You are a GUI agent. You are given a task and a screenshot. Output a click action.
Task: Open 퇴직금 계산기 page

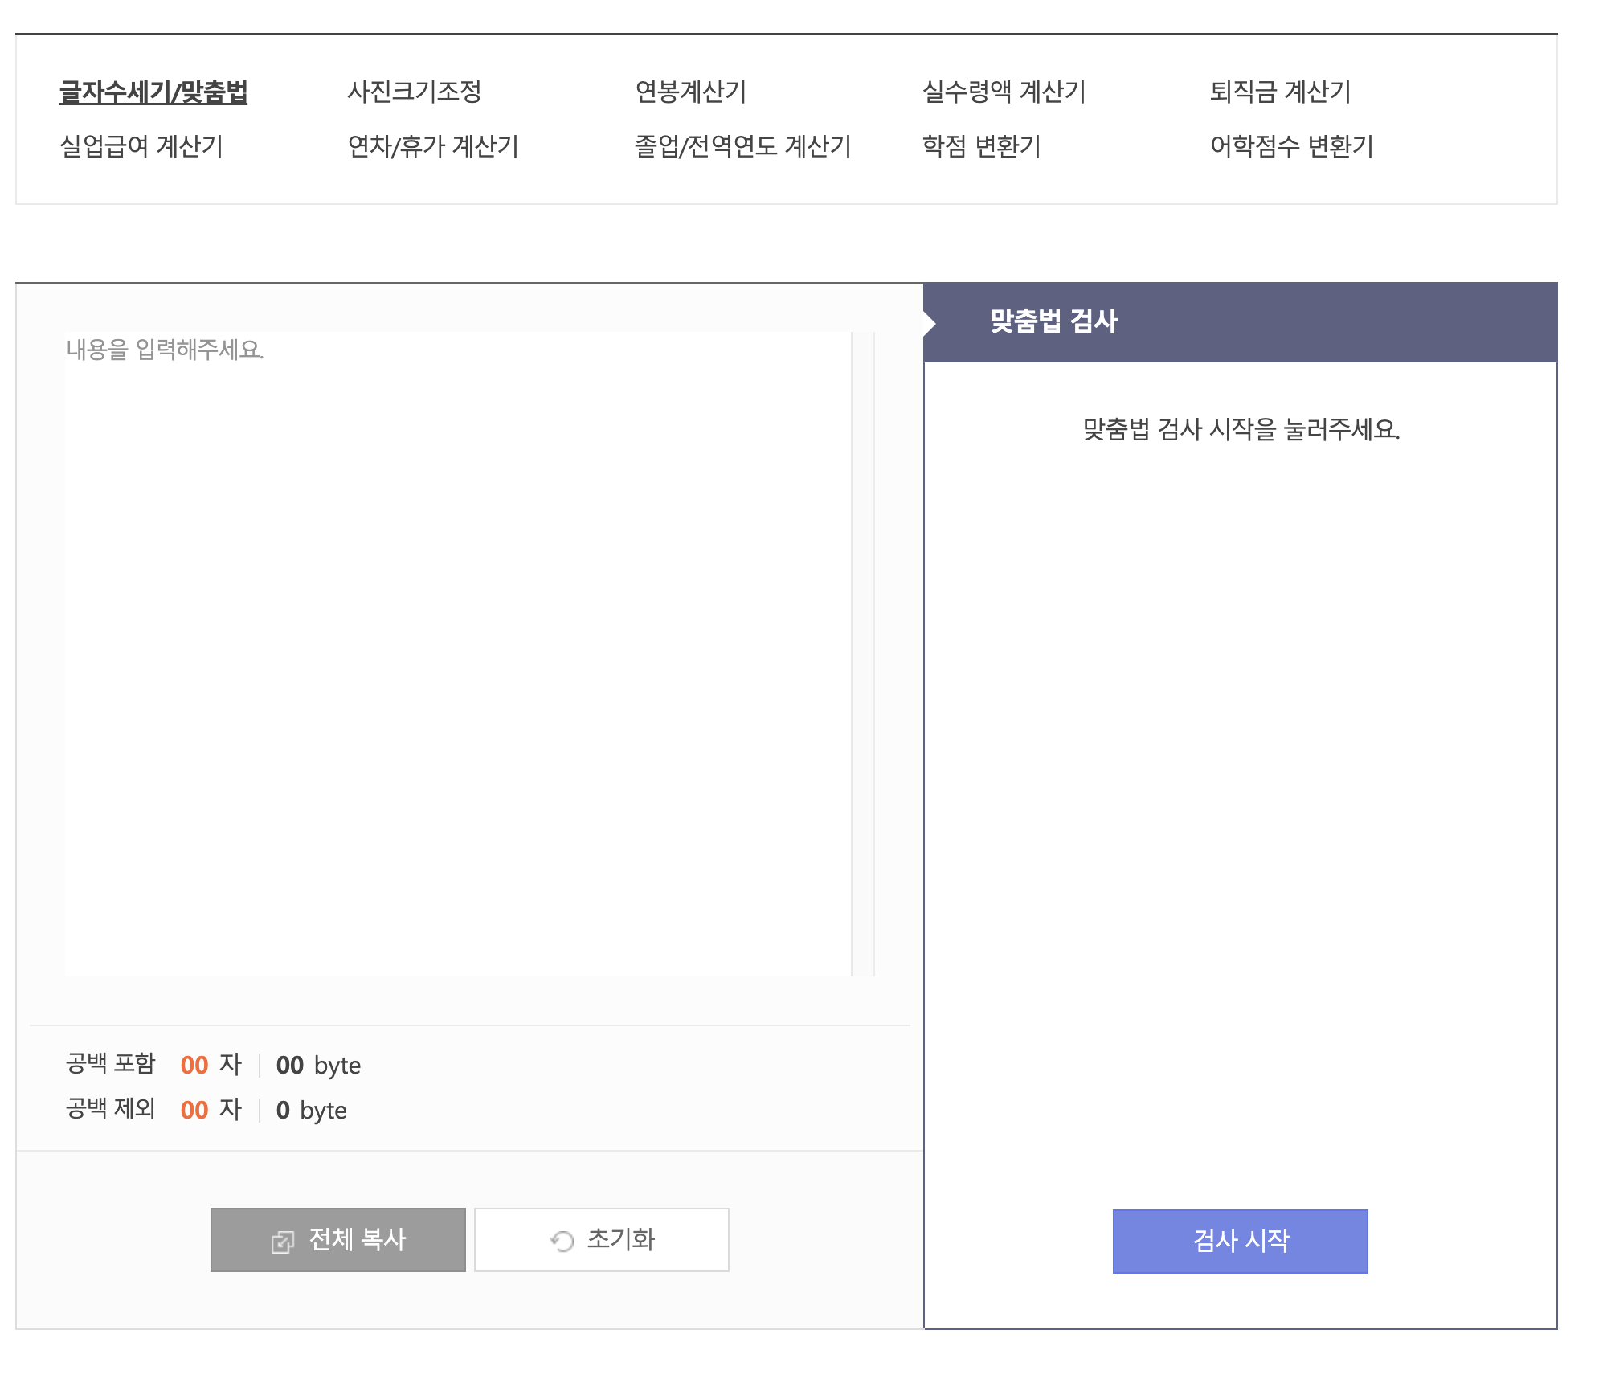pos(1280,92)
